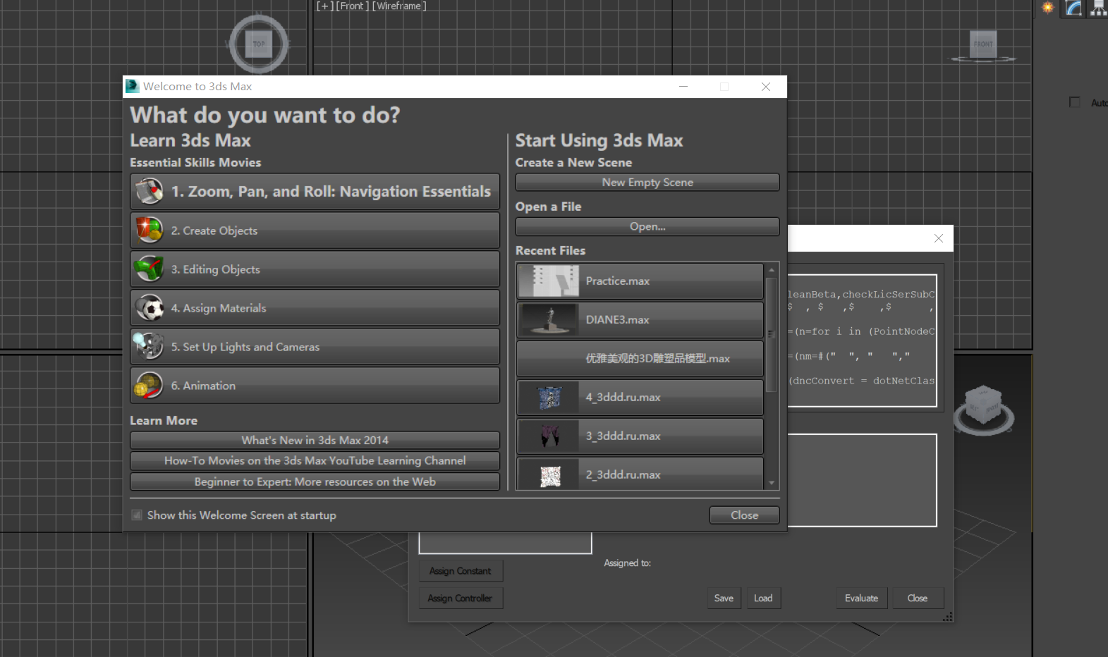Click the Create Objects movie icon

coord(149,230)
